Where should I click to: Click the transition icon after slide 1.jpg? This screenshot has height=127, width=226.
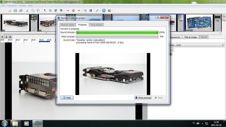34,17
